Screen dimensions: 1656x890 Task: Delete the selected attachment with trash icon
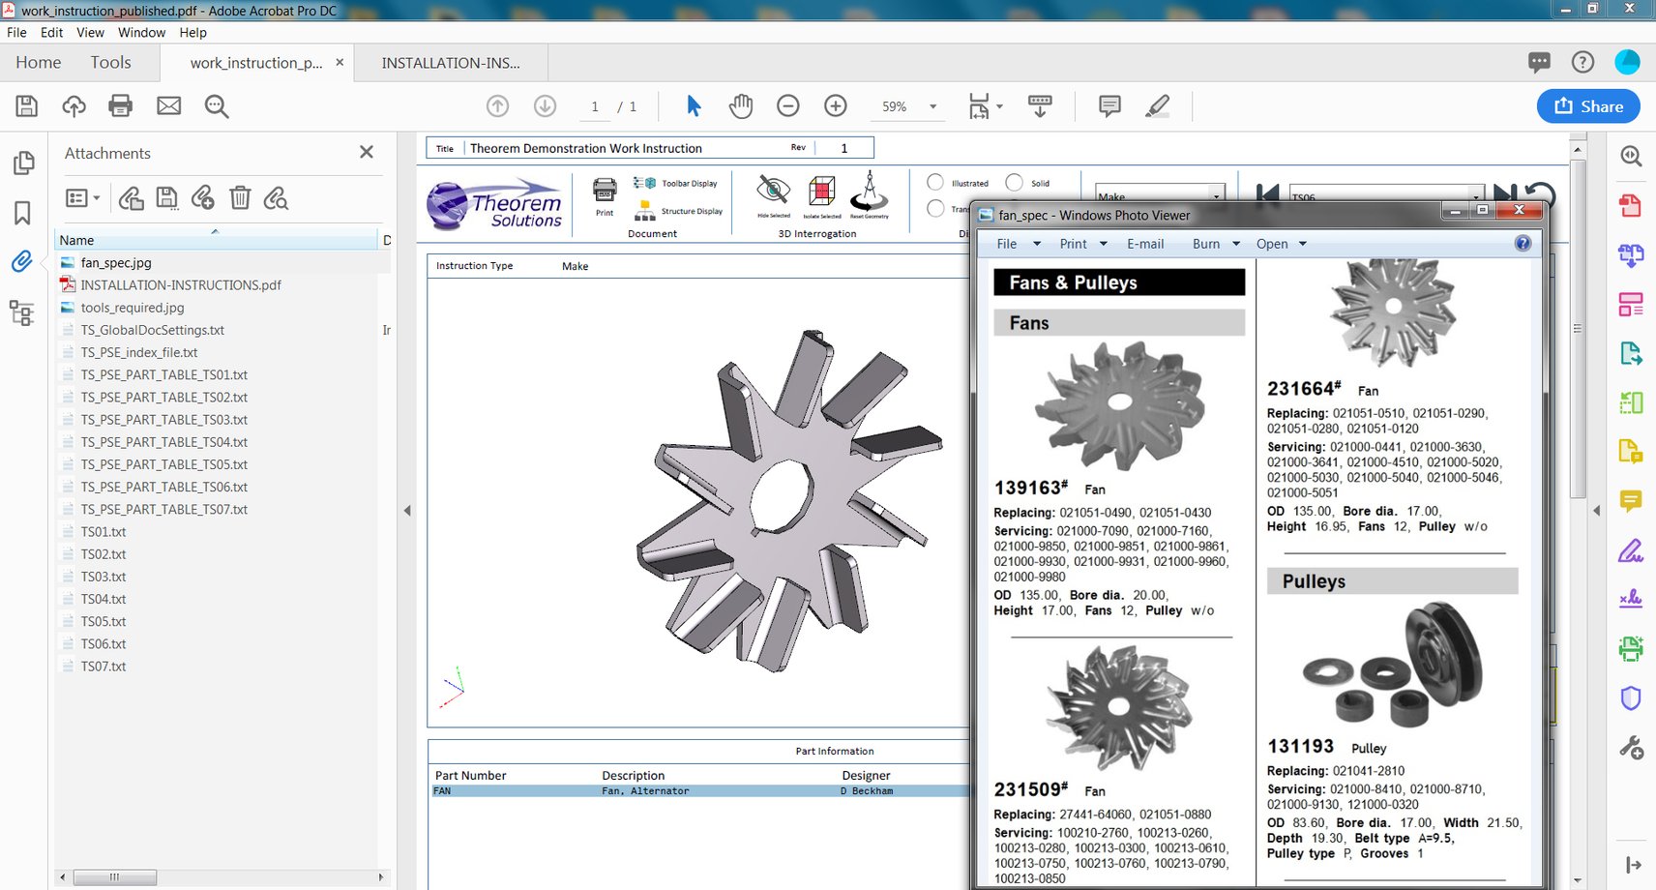[240, 198]
